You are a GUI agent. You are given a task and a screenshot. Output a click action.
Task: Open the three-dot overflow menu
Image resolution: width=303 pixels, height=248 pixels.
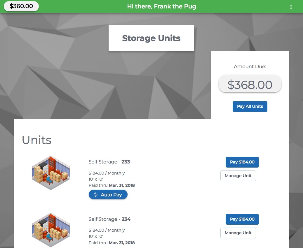pyautogui.click(x=291, y=6)
